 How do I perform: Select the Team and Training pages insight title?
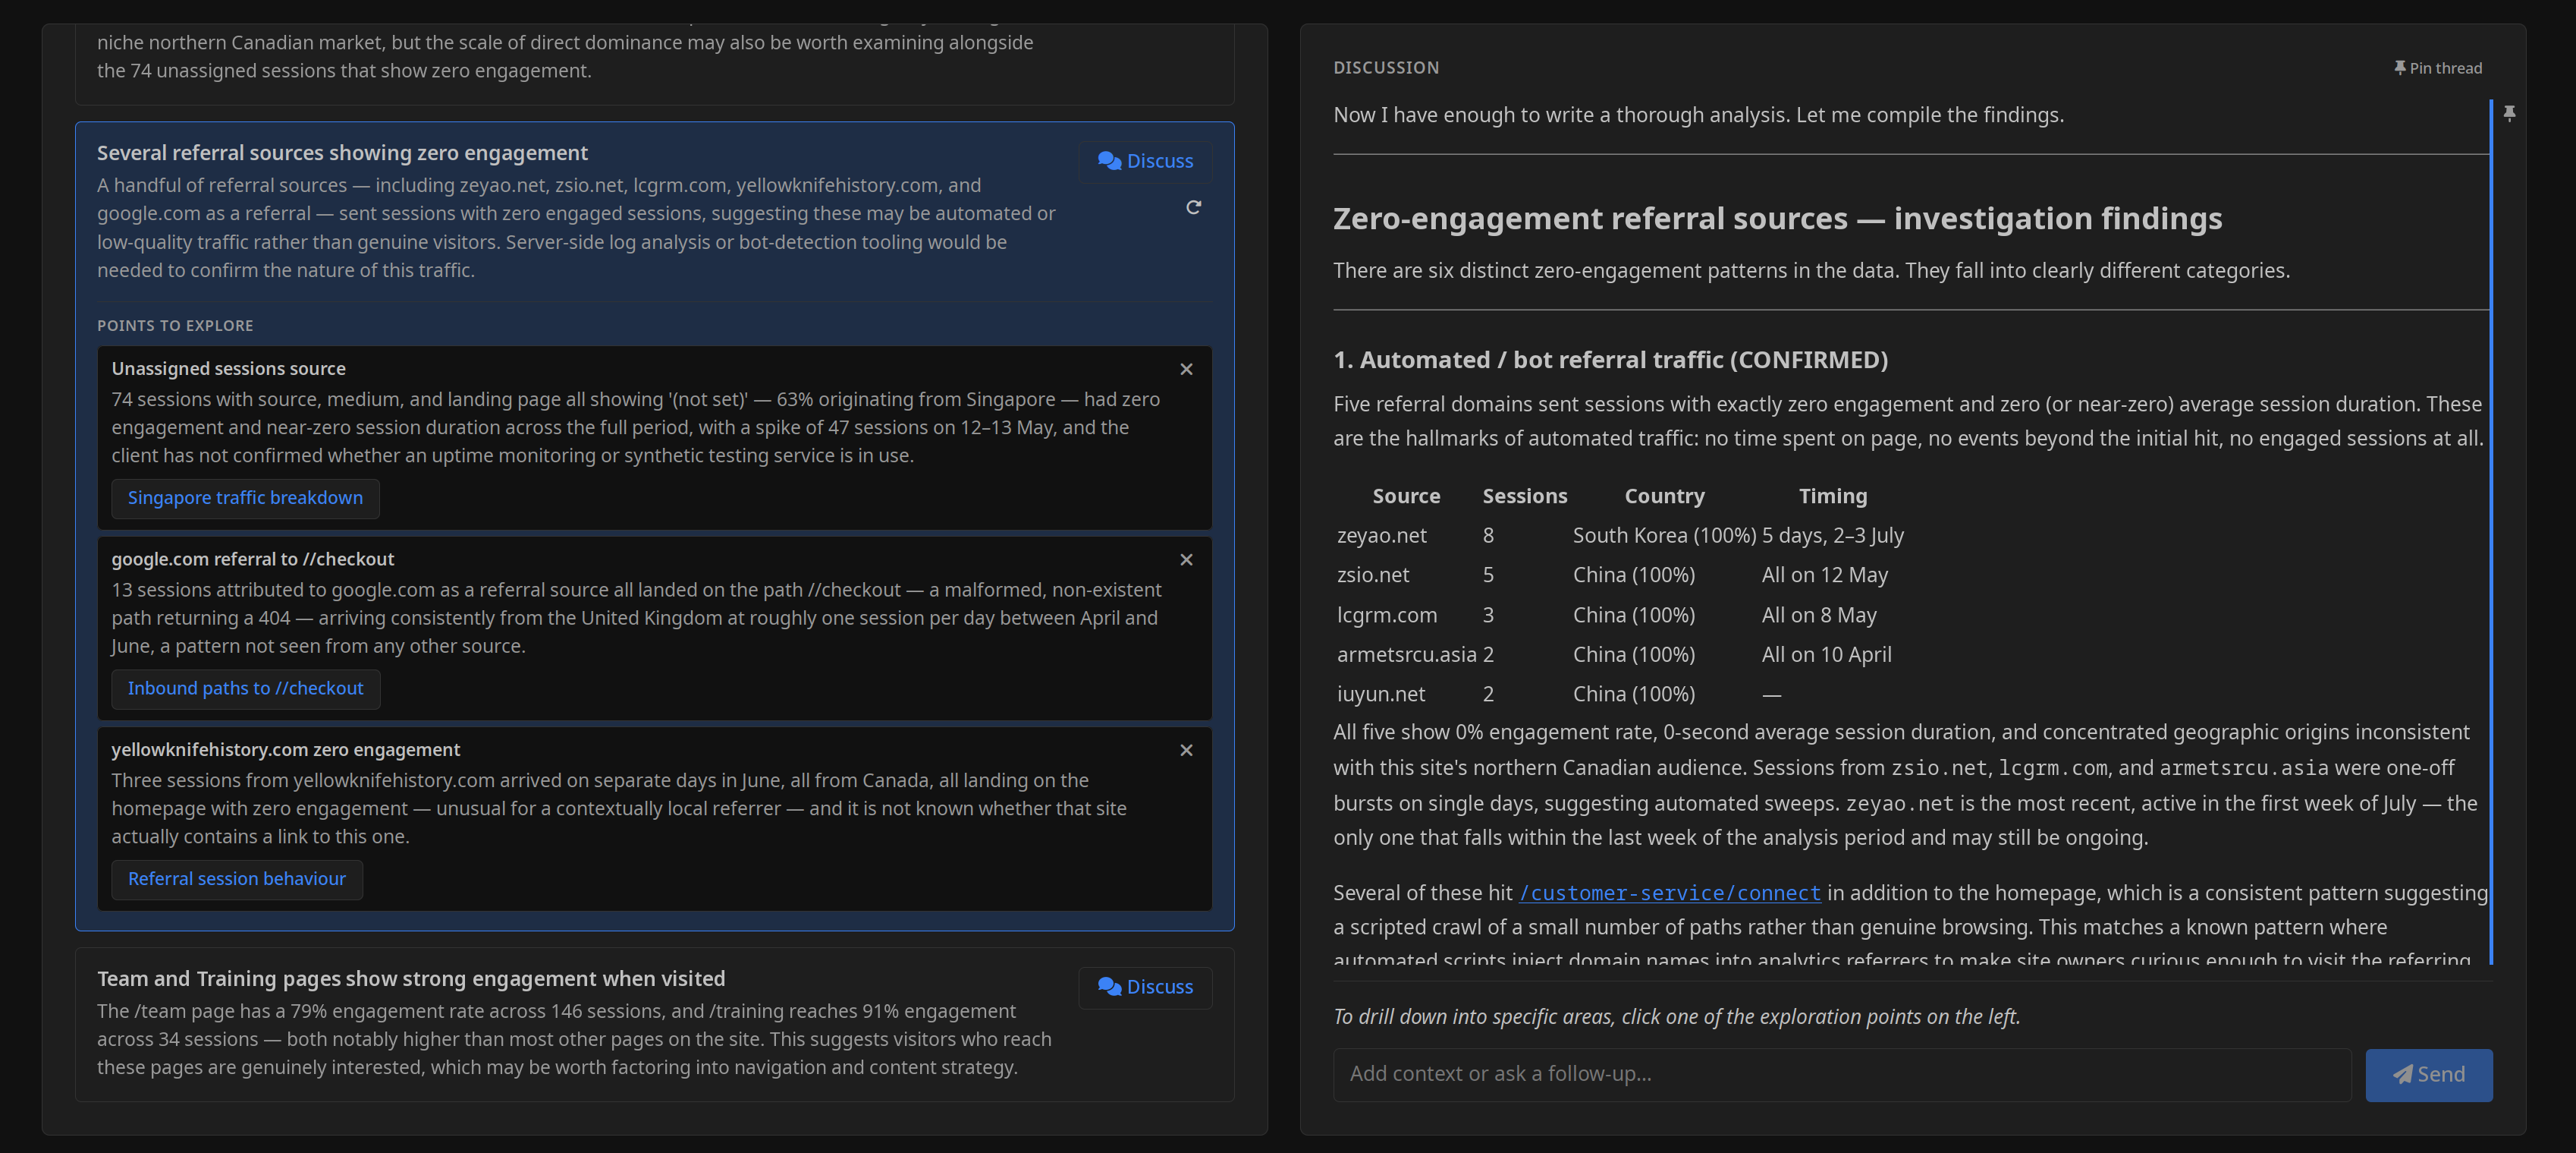(x=411, y=979)
